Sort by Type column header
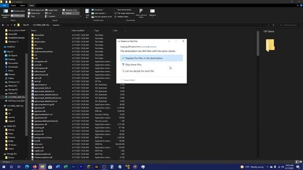This screenshot has width=303, height=170. pos(103,30)
